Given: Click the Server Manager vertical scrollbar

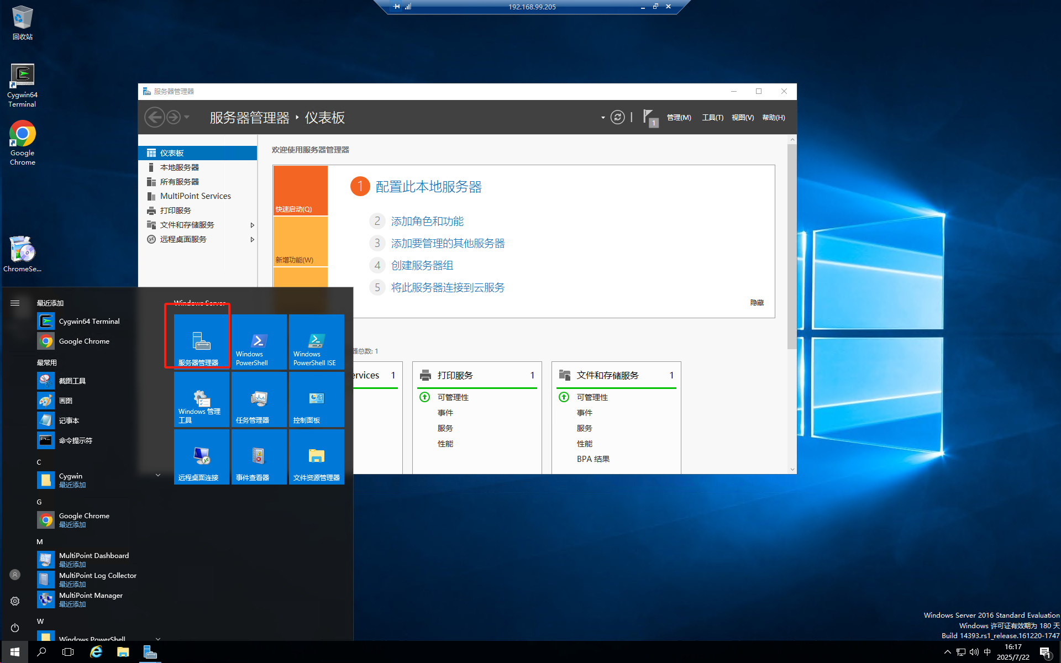Looking at the screenshot, I should click(x=792, y=246).
